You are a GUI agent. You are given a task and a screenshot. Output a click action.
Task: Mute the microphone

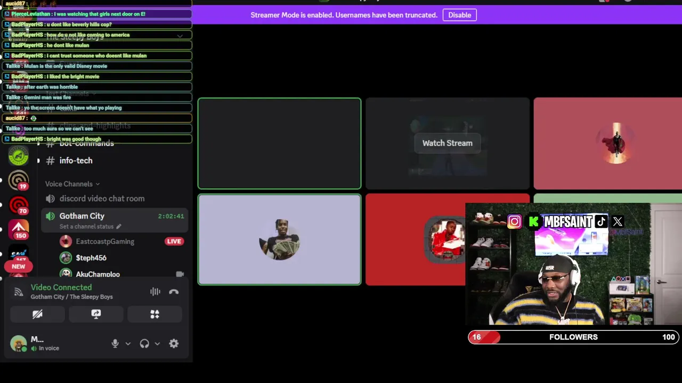pyautogui.click(x=115, y=344)
